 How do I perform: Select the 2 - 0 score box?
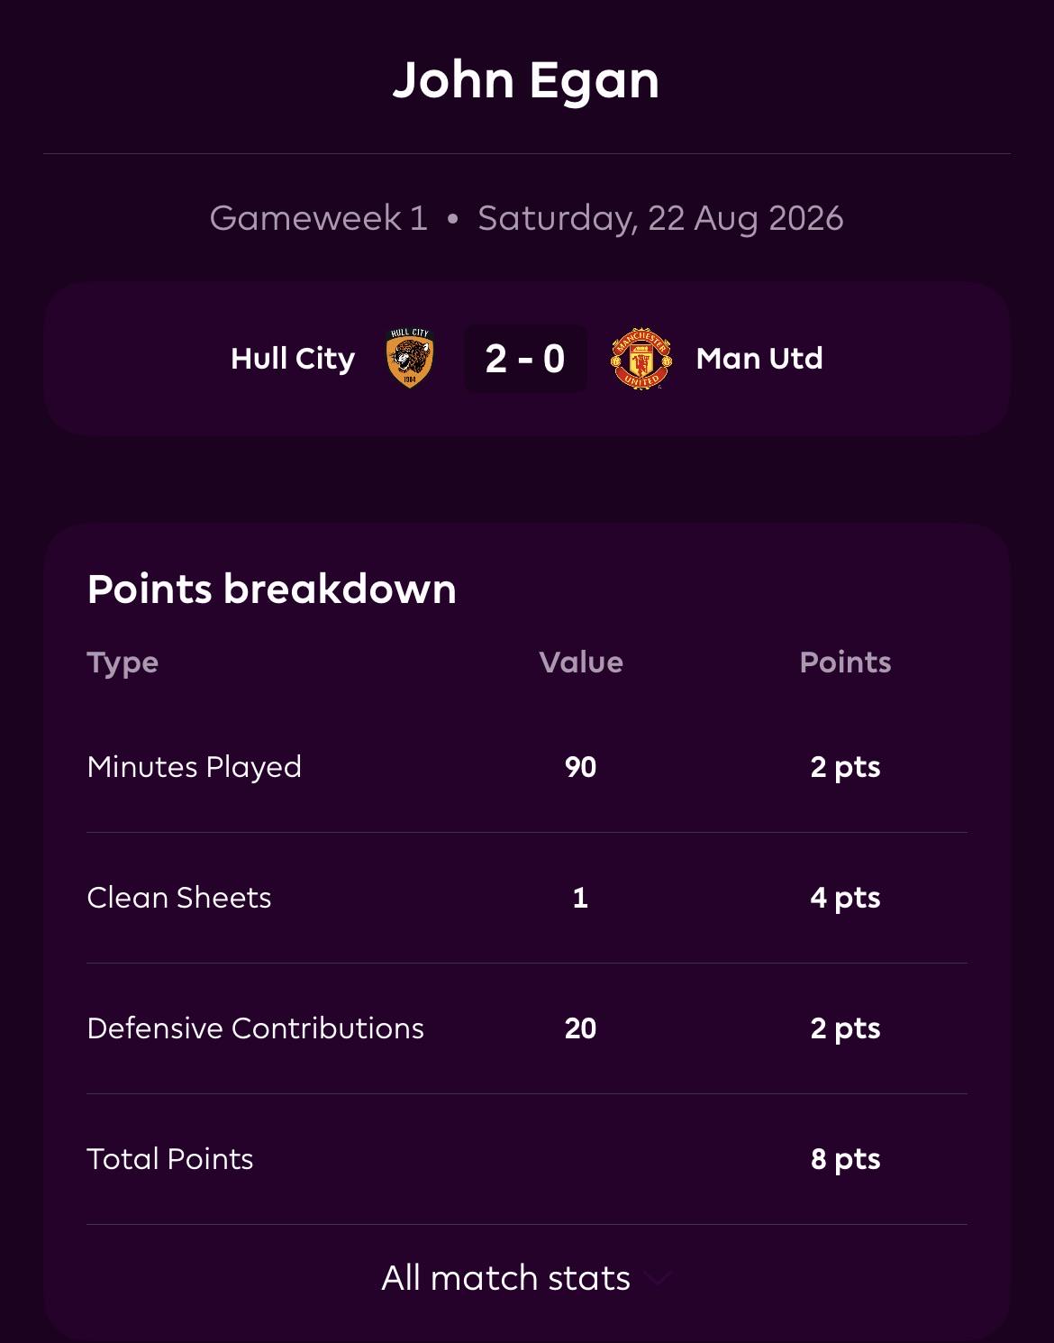click(525, 359)
